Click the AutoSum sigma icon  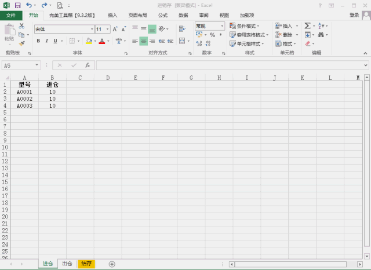point(307,25)
